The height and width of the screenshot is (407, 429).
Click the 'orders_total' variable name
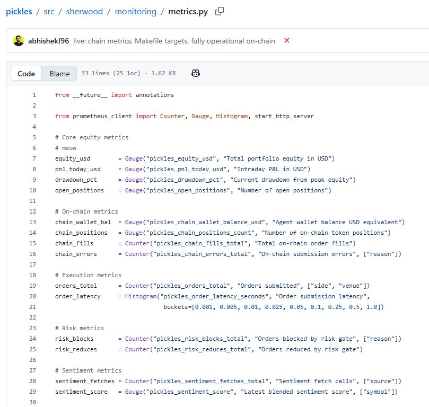pyautogui.click(x=76, y=286)
